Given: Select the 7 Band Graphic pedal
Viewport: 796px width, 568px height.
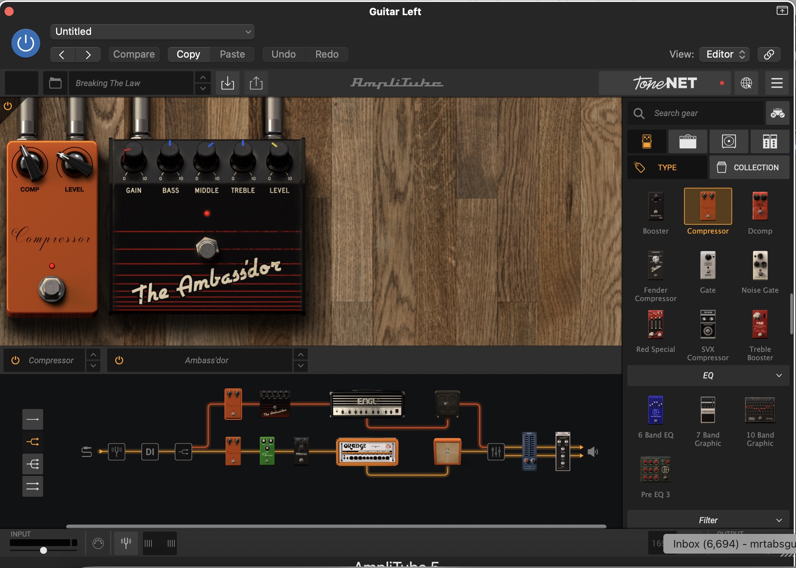Looking at the screenshot, I should [708, 410].
